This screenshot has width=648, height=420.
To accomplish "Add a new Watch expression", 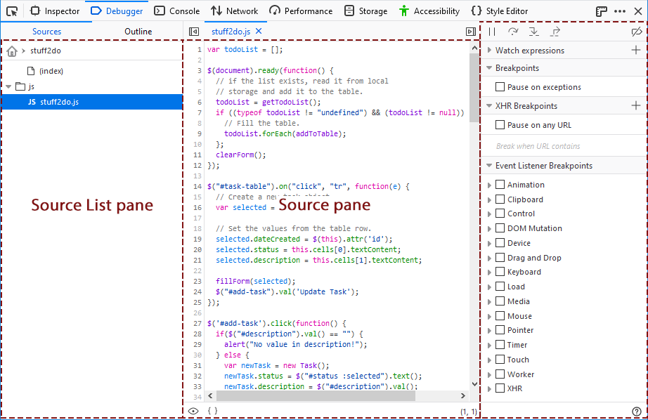I will [637, 50].
